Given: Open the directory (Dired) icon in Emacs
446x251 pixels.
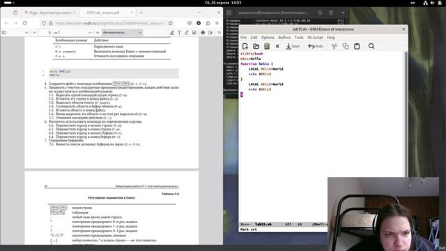Looking at the screenshot, I should click(267, 46).
